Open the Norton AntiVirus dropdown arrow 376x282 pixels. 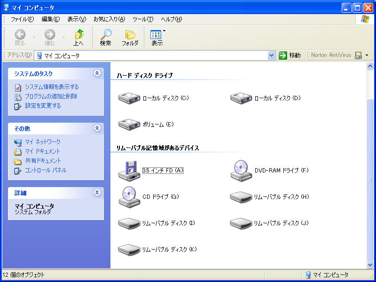[x=367, y=55]
